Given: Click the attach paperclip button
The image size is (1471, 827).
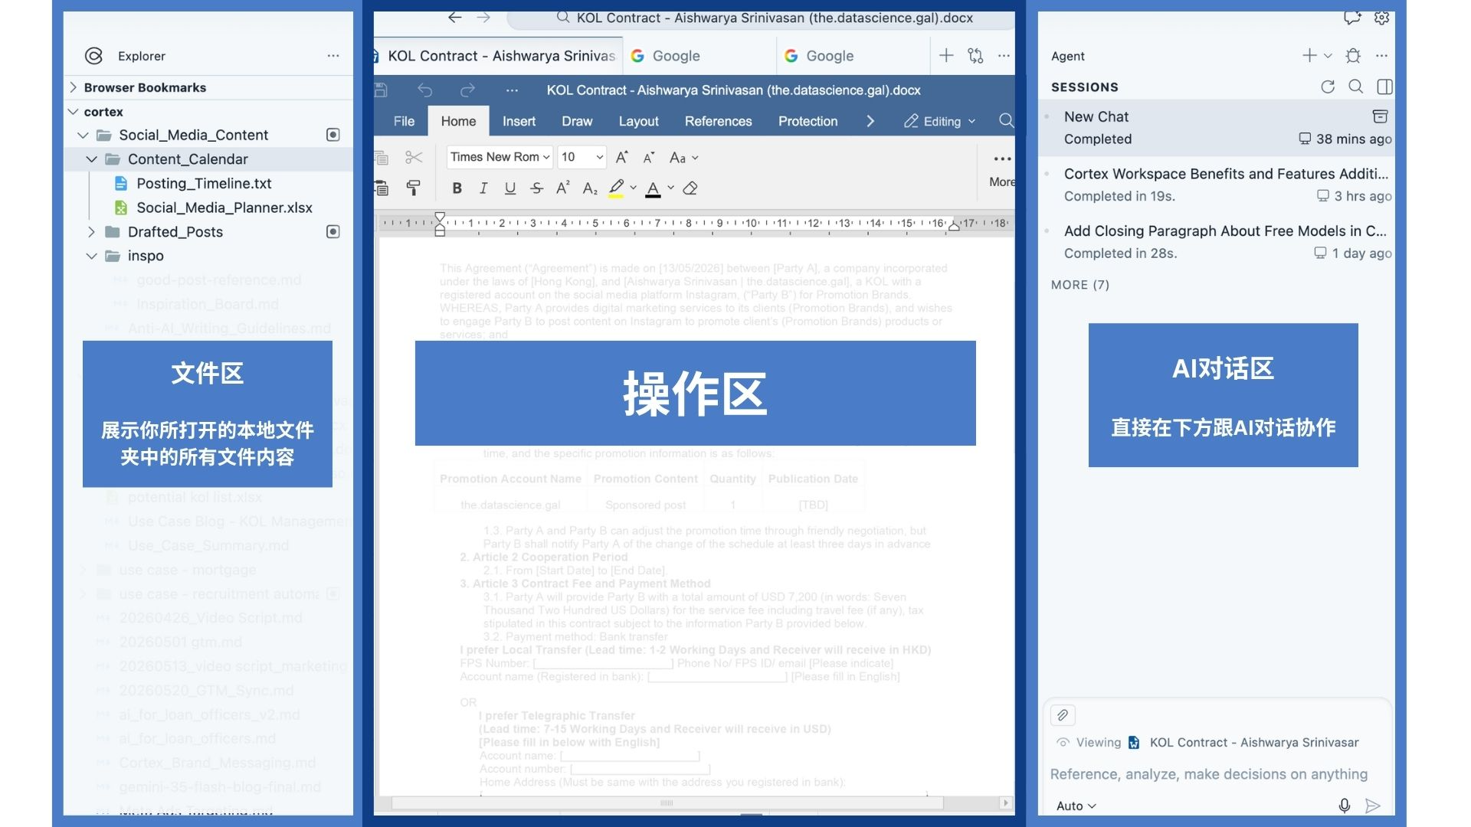Looking at the screenshot, I should pos(1063,715).
